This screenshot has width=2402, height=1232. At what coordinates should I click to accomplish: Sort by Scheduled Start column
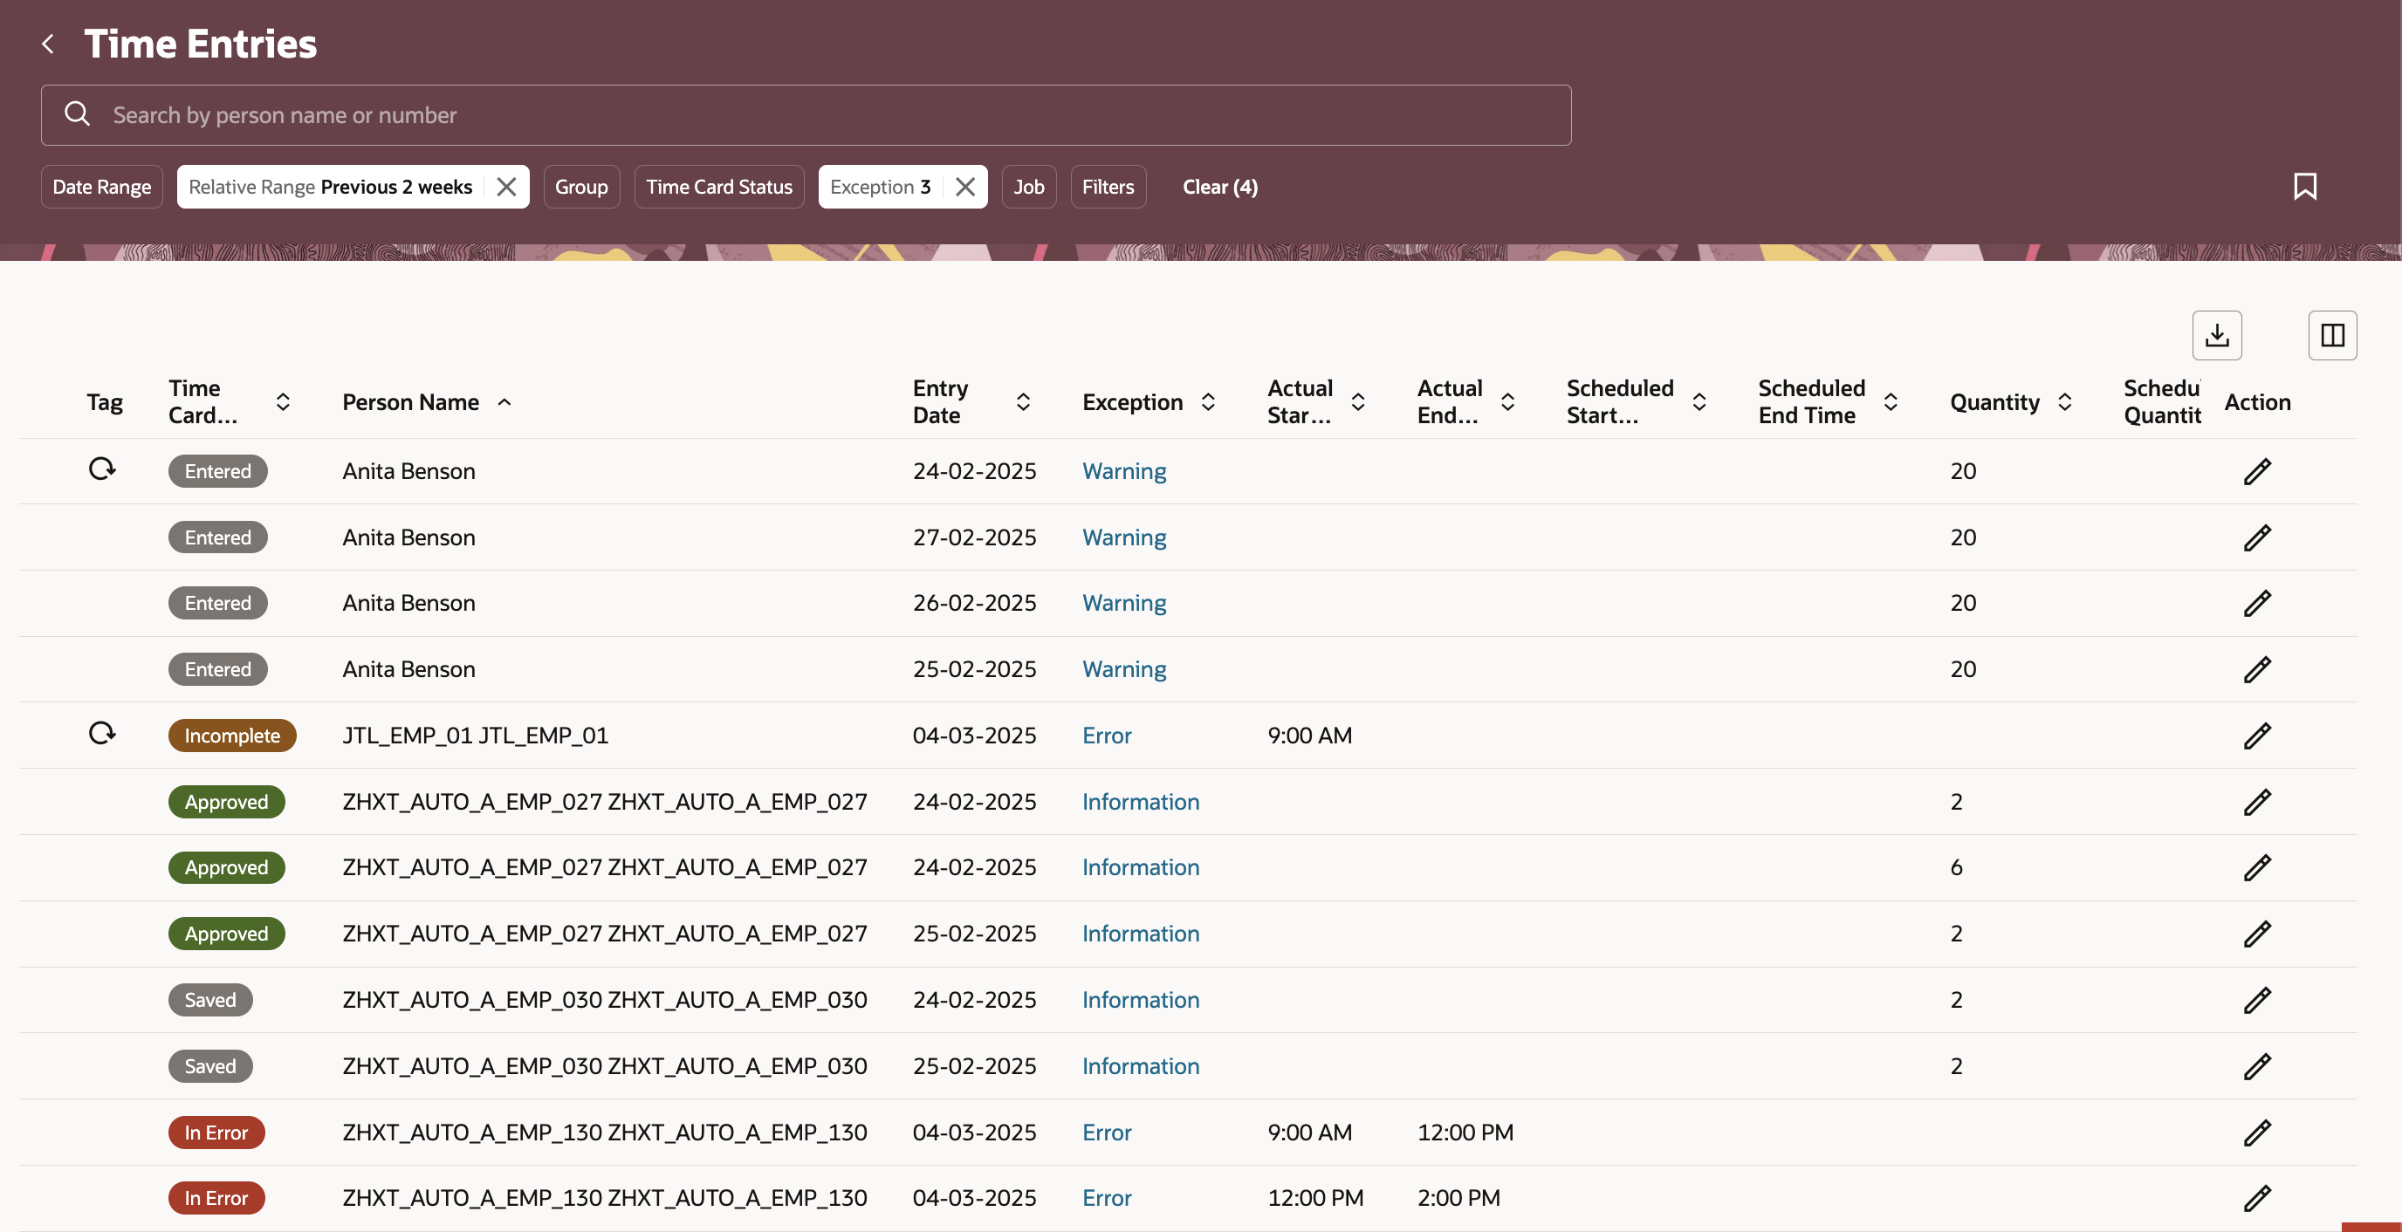pos(1699,401)
